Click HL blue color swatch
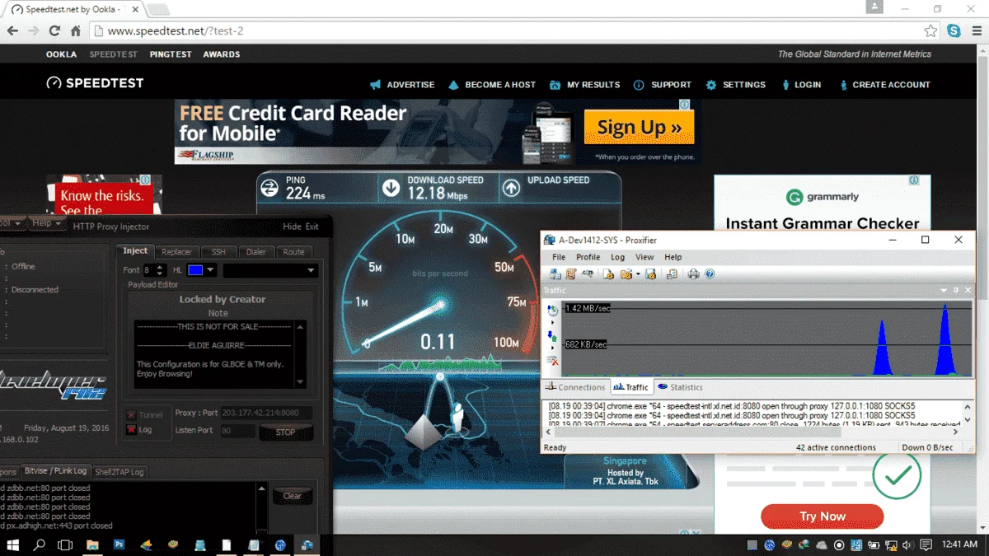The height and width of the screenshot is (556, 989). (x=195, y=270)
